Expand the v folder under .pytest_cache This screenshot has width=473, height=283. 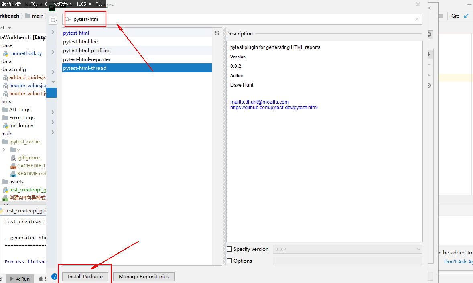pos(4,149)
